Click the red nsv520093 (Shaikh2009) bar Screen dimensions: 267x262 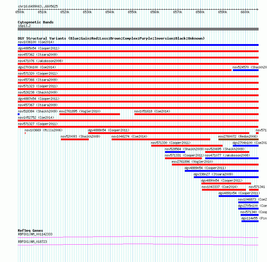tap(75, 139)
